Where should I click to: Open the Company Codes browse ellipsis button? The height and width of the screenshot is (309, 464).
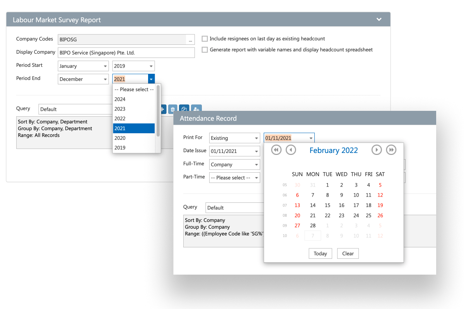point(190,40)
